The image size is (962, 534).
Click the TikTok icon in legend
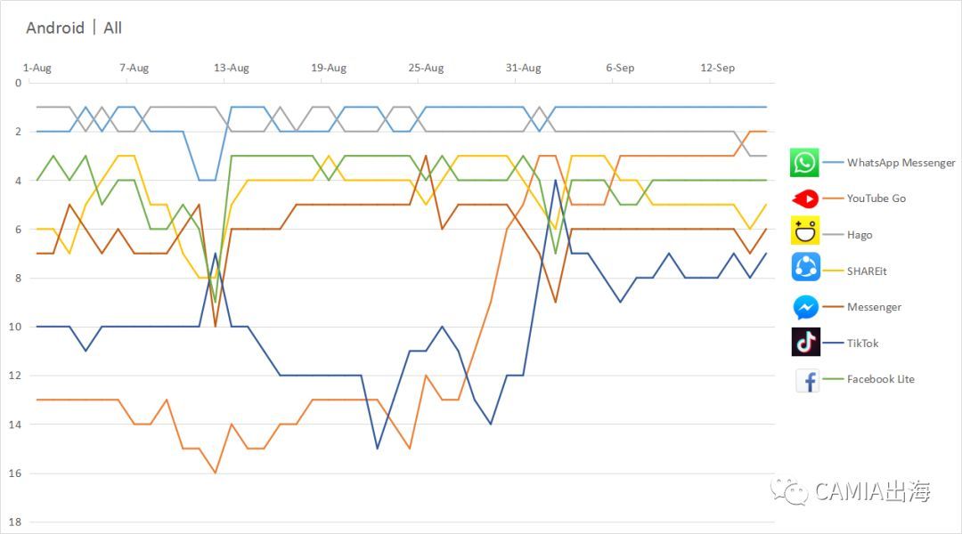[805, 342]
